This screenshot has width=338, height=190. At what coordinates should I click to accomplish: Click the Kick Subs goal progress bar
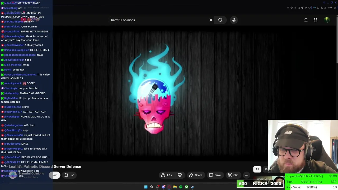click(312, 187)
